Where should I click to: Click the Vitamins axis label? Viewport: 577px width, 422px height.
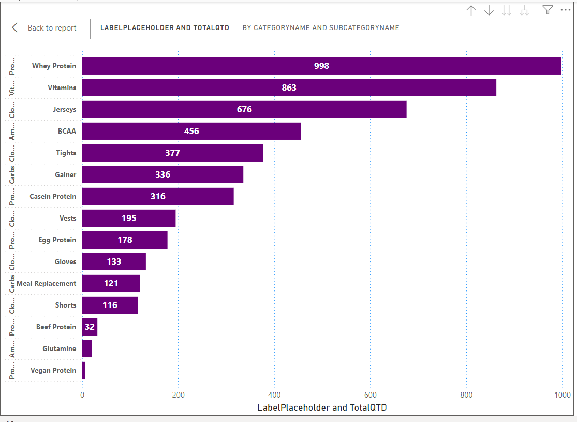pos(62,88)
